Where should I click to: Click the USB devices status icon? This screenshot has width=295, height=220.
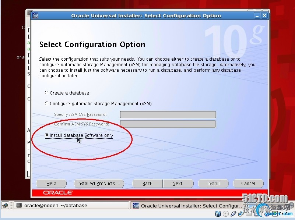[x=233, y=214]
